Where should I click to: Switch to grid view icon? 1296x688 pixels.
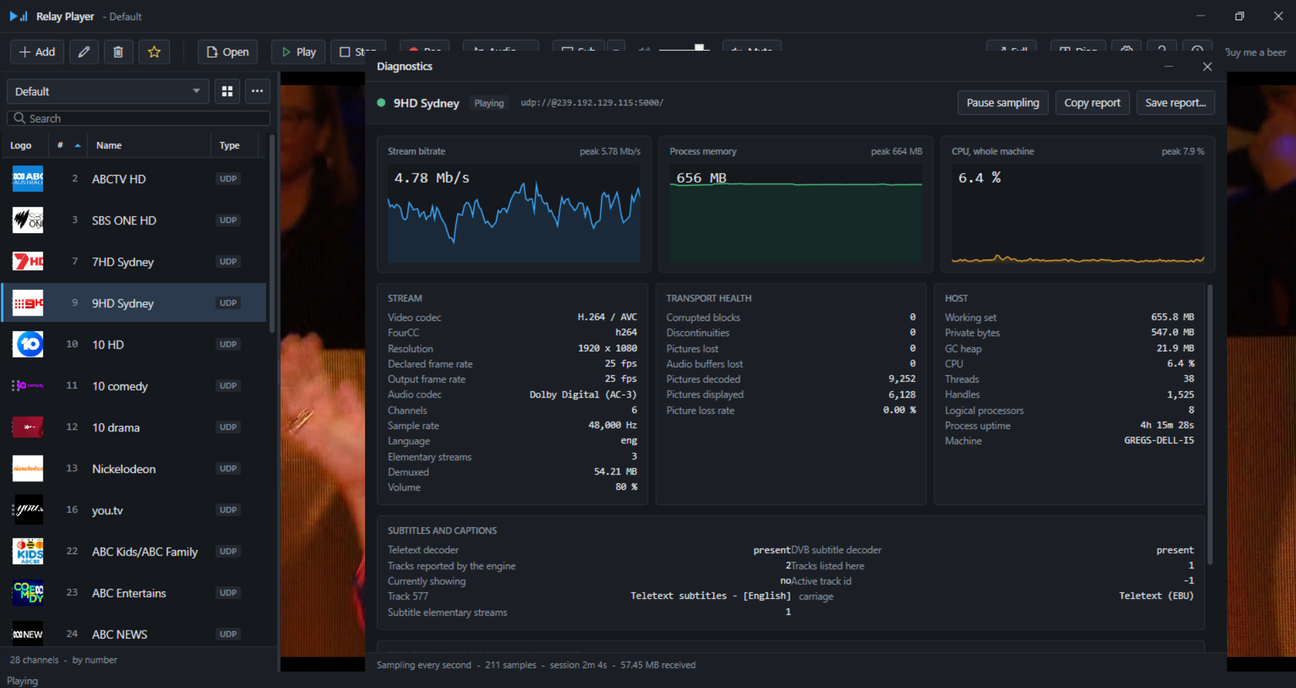227,91
